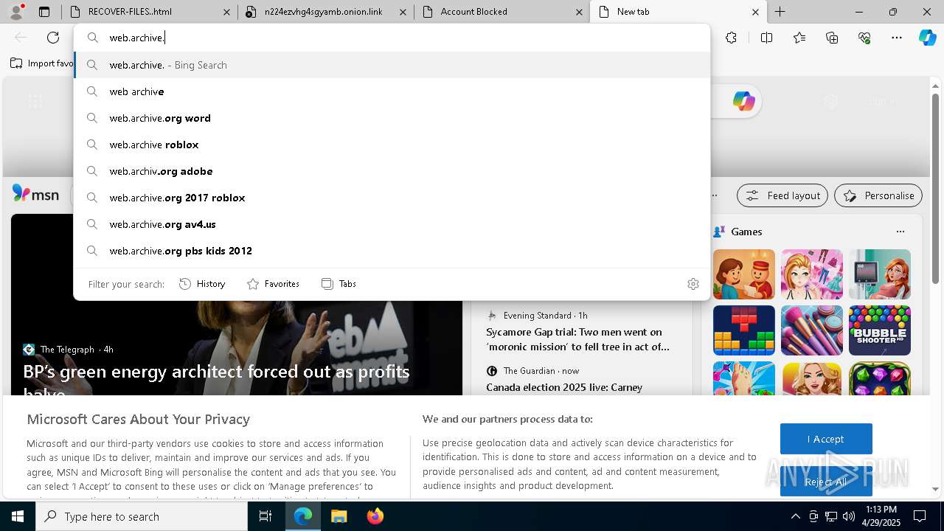Open the Browser essentials heart icon
944x531 pixels.
pos(864,38)
